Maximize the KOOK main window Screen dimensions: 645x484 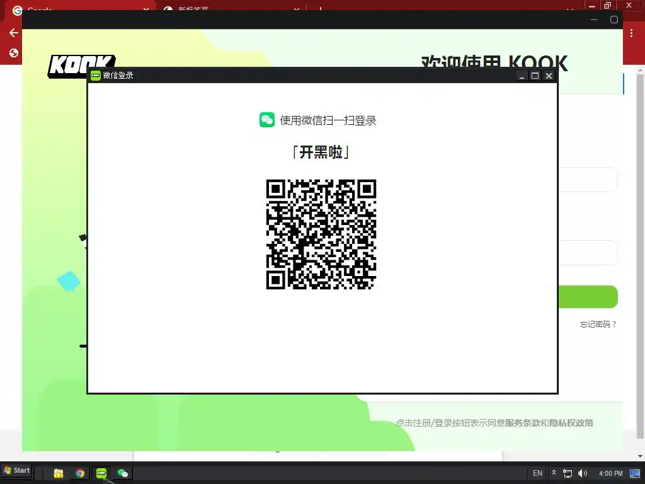[x=614, y=20]
